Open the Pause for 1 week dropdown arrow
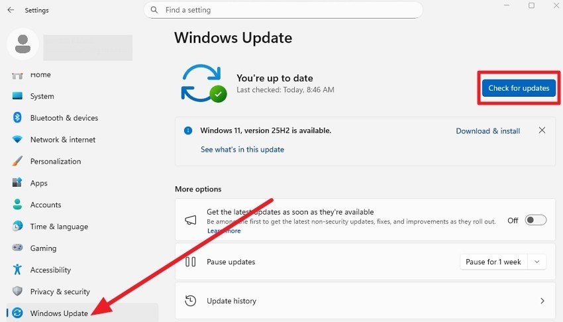The image size is (563, 322). tap(537, 262)
